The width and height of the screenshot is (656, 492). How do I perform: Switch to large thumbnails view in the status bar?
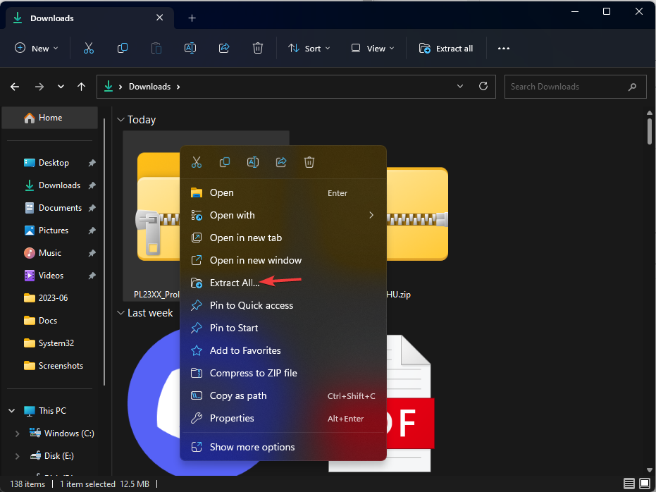pos(644,484)
